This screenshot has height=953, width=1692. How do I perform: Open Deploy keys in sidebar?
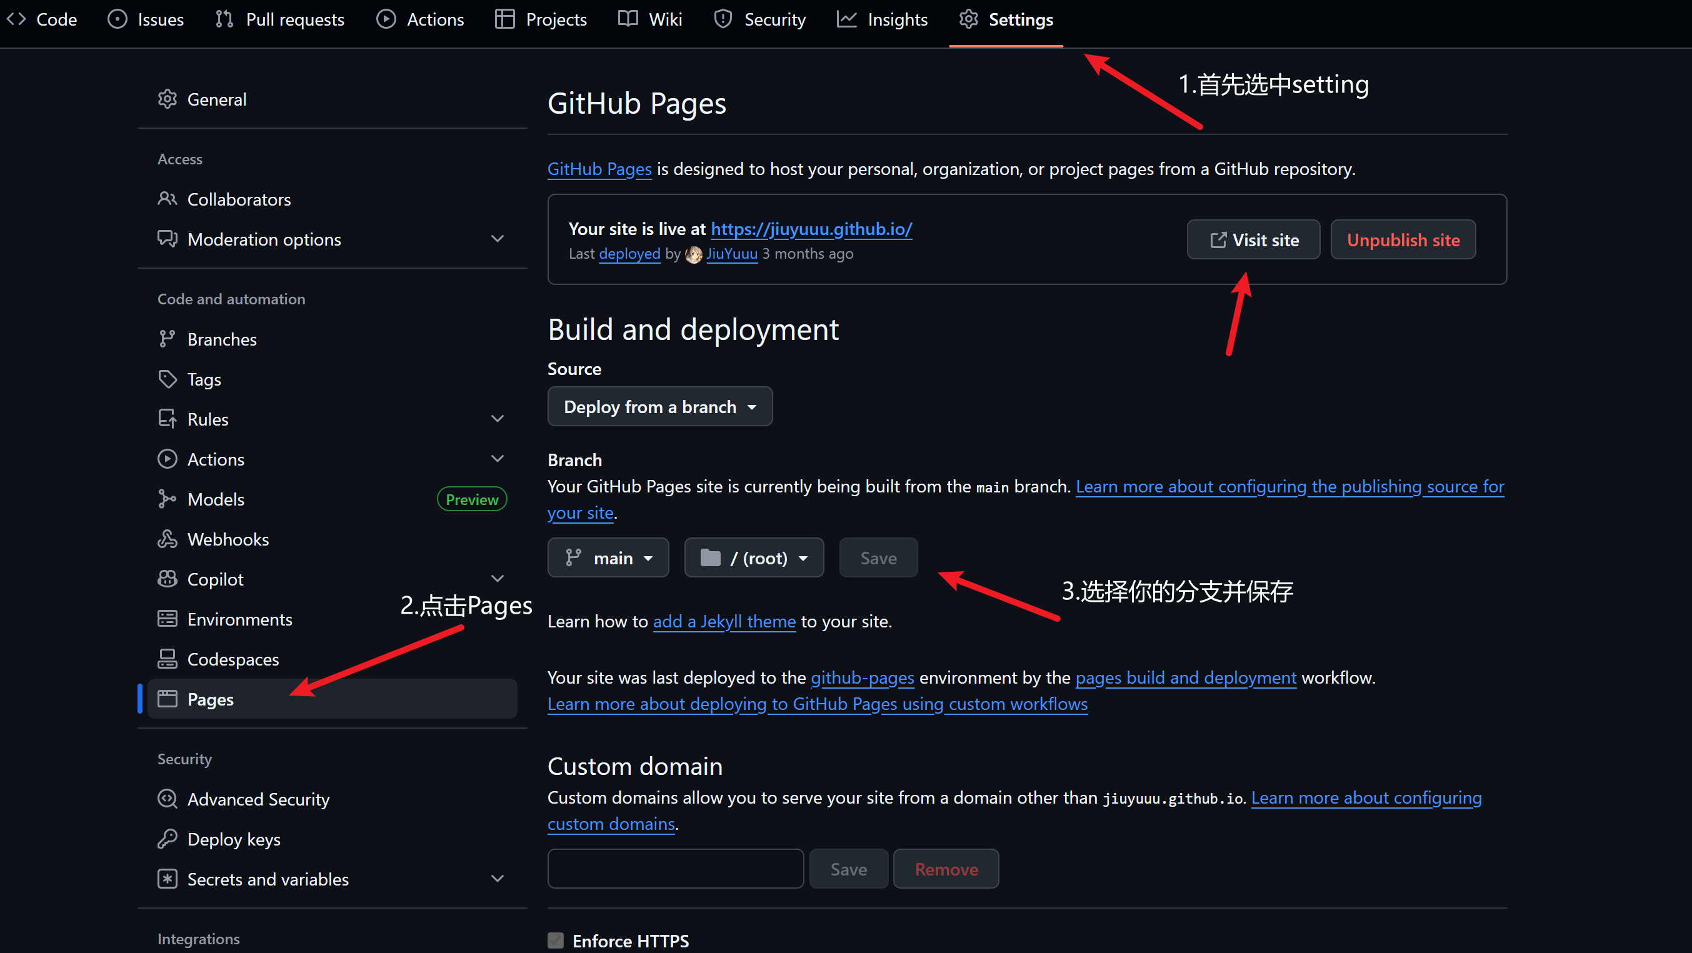click(x=333, y=839)
